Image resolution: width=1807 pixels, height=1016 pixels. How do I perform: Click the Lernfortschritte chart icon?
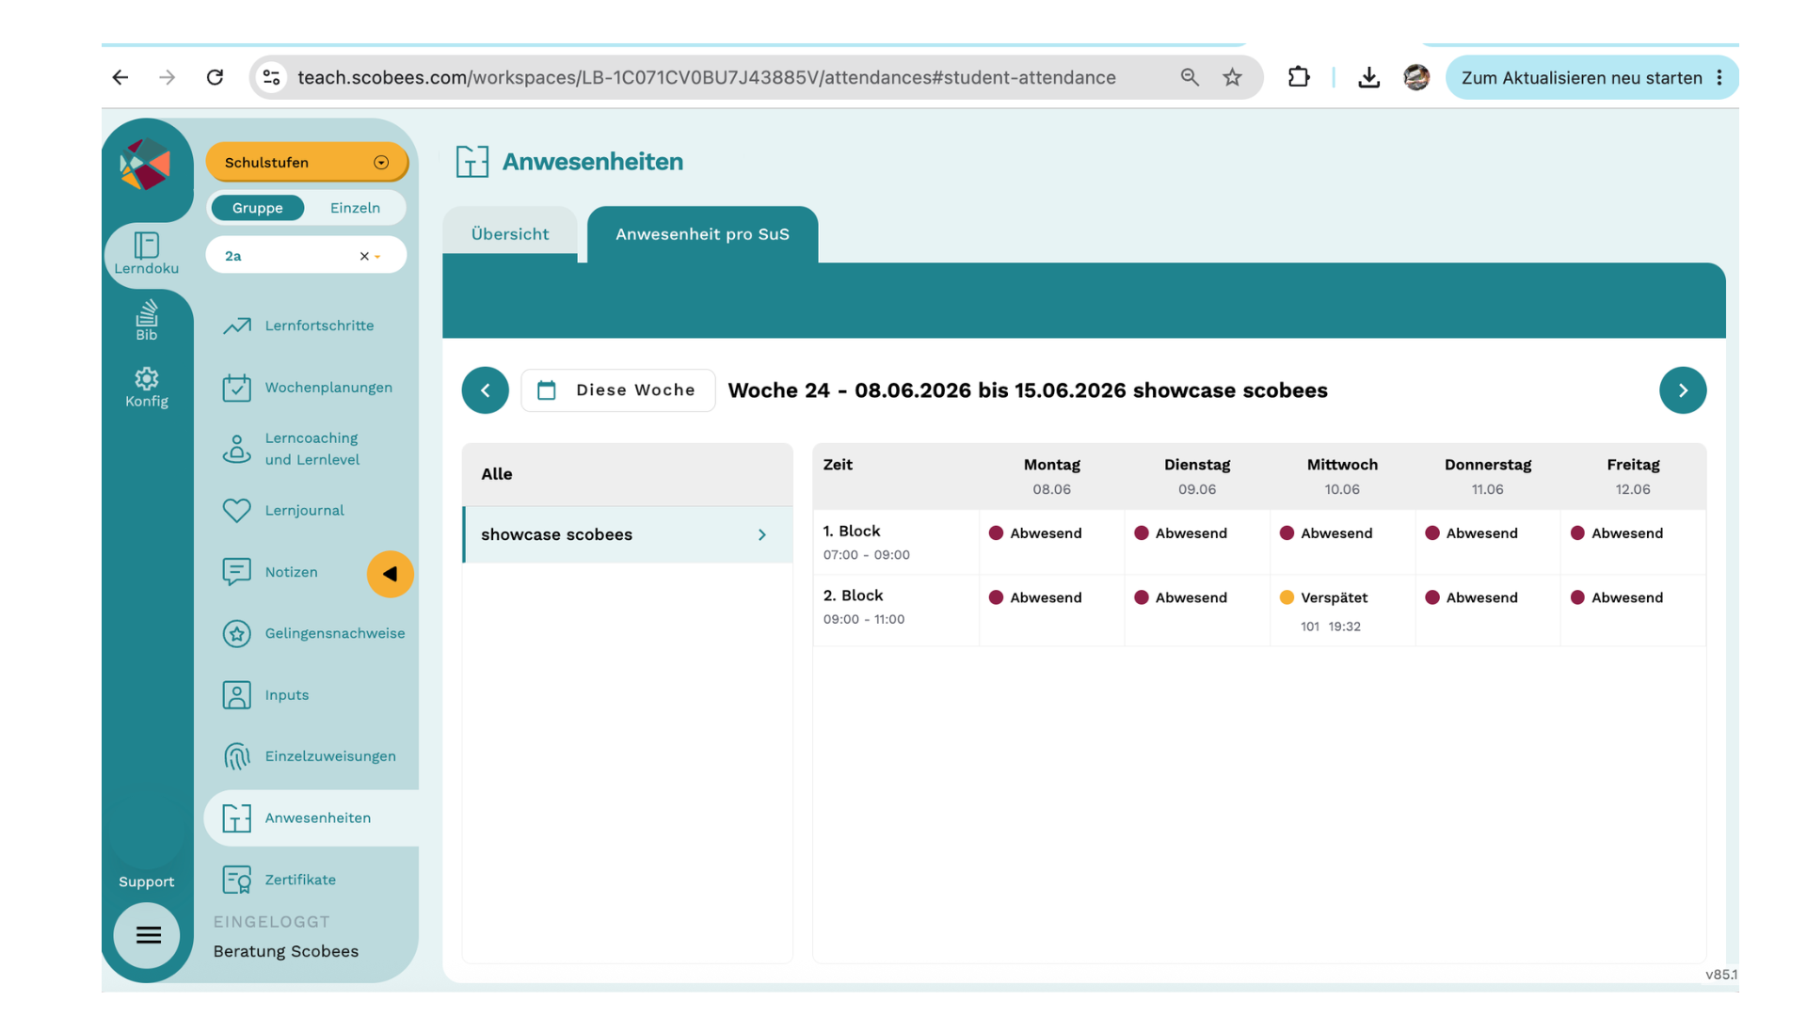(236, 325)
